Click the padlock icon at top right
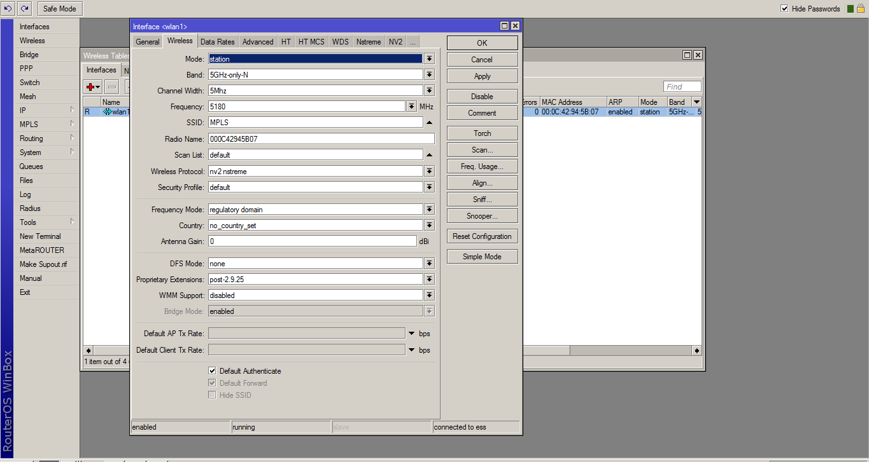Viewport: 869px width, 462px height. [x=860, y=8]
